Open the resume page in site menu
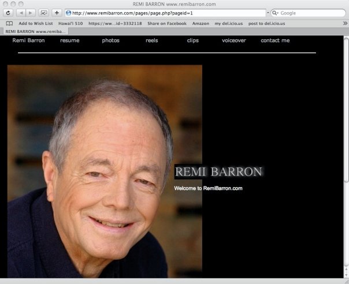Viewport: 349px width, 284px height. tap(70, 40)
